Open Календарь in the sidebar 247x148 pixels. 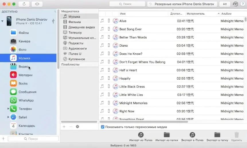point(28,126)
